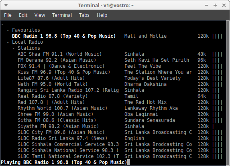Select Siyatha FM 98.2 station
The width and height of the screenshot is (230, 166).
click(58, 126)
